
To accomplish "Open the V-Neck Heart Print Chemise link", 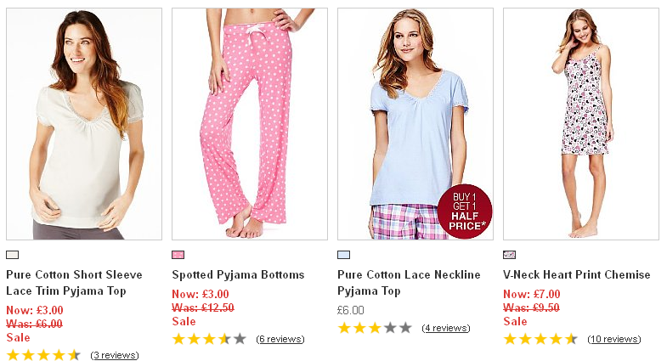I will click(577, 275).
